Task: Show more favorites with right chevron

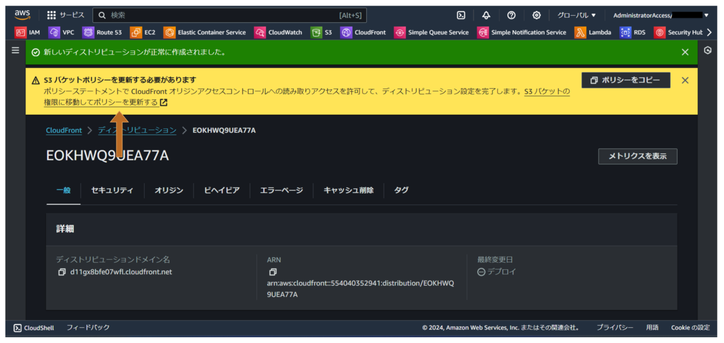Action: coord(709,33)
